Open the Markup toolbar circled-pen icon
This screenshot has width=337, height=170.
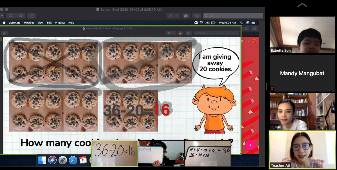coord(197,16)
